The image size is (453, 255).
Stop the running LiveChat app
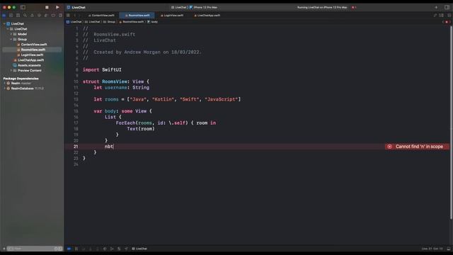[x=47, y=7]
